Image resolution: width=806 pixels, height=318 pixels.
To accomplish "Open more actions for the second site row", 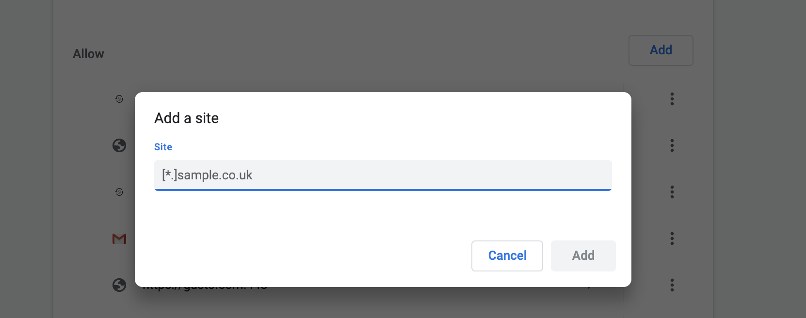I will (672, 145).
